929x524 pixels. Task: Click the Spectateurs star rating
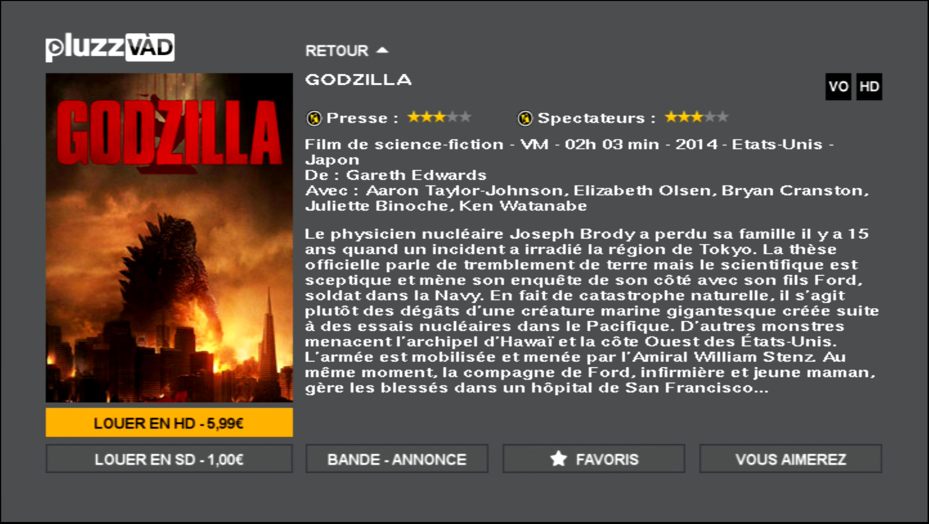tap(696, 117)
